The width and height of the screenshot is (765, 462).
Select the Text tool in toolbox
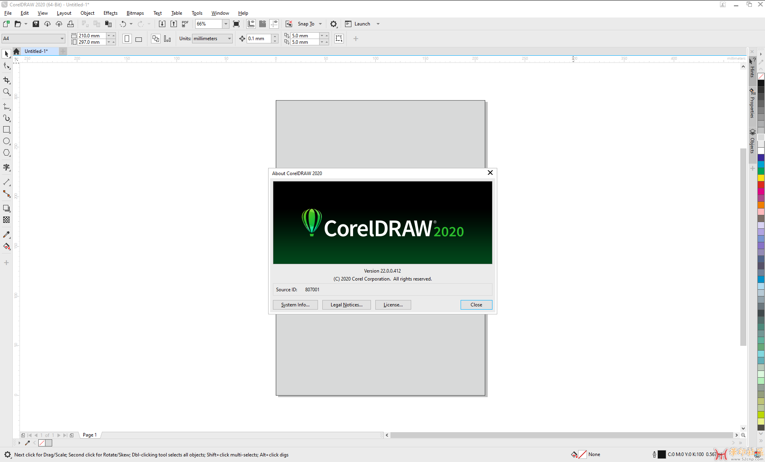pyautogui.click(x=6, y=168)
